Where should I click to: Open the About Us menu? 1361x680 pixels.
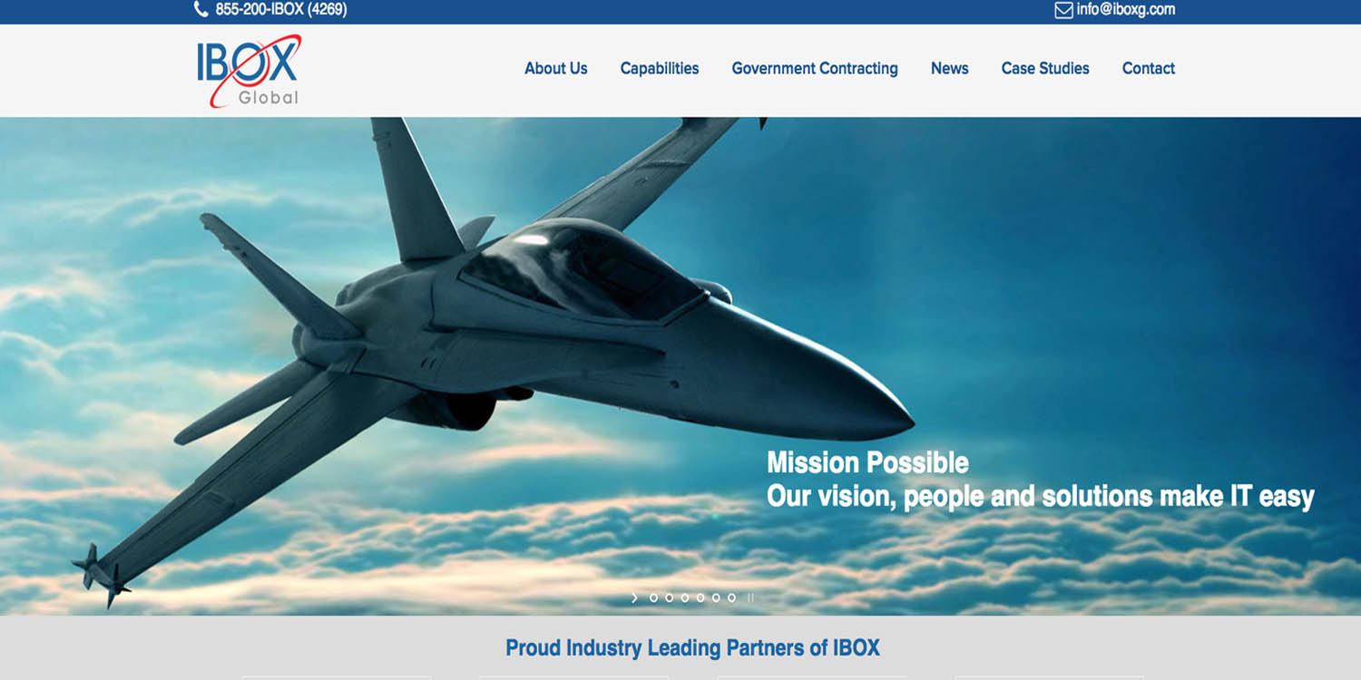(x=556, y=68)
